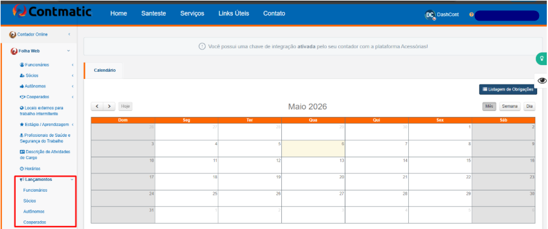Screen dimensions: 548x229
Task: Open Profissionais de Saúde e Segurança do Trabalho
Action: click(45, 138)
